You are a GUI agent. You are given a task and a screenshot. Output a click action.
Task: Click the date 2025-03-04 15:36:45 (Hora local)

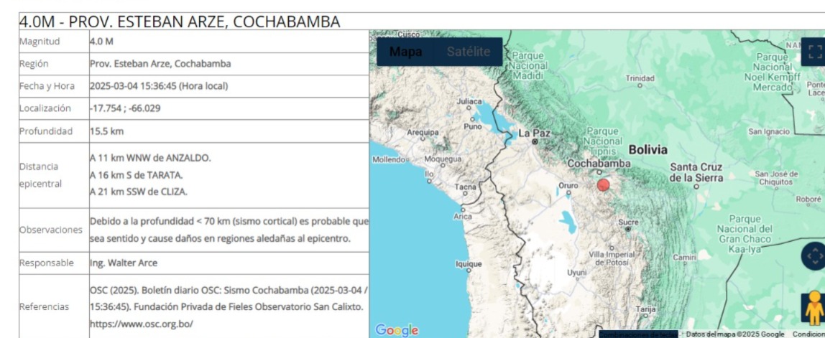coord(159,86)
